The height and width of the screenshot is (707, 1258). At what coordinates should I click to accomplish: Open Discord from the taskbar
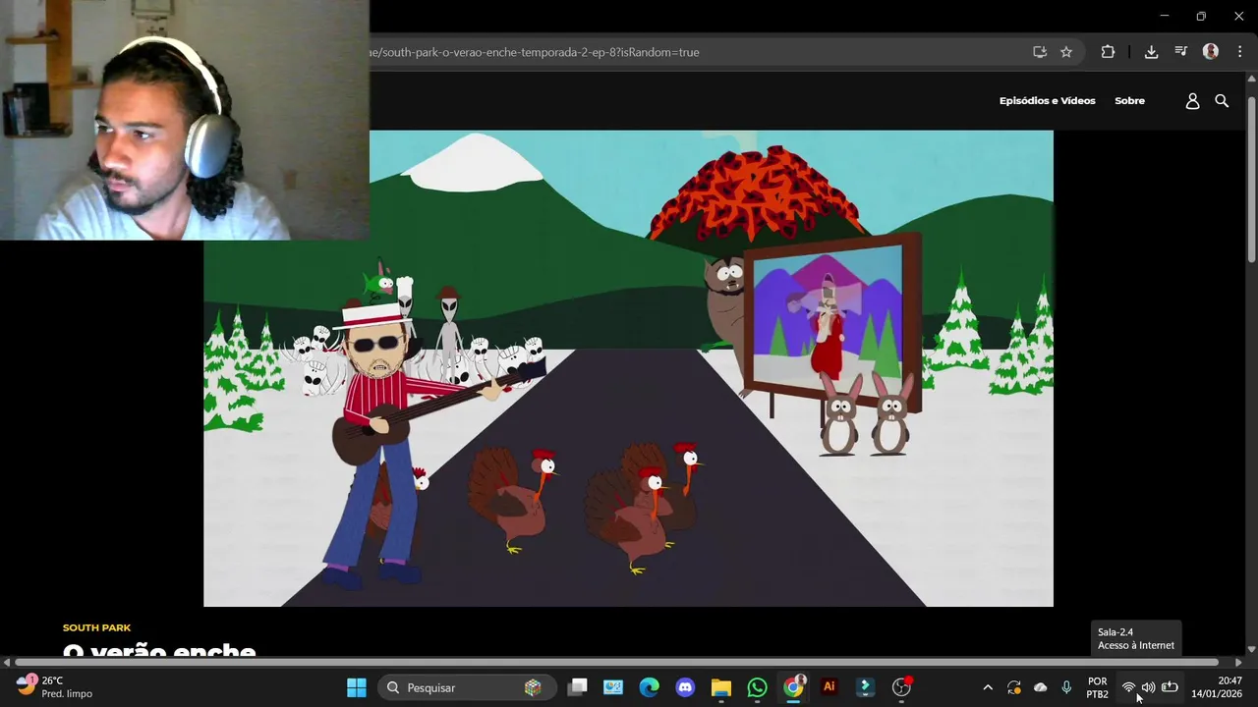[x=685, y=687]
